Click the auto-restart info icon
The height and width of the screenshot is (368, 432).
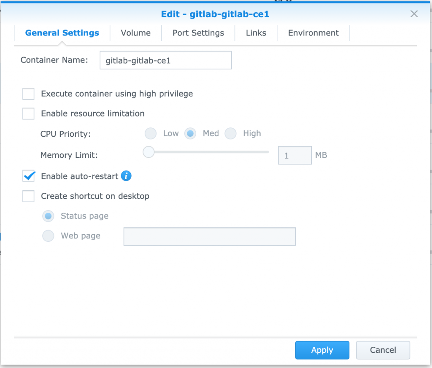click(x=126, y=176)
